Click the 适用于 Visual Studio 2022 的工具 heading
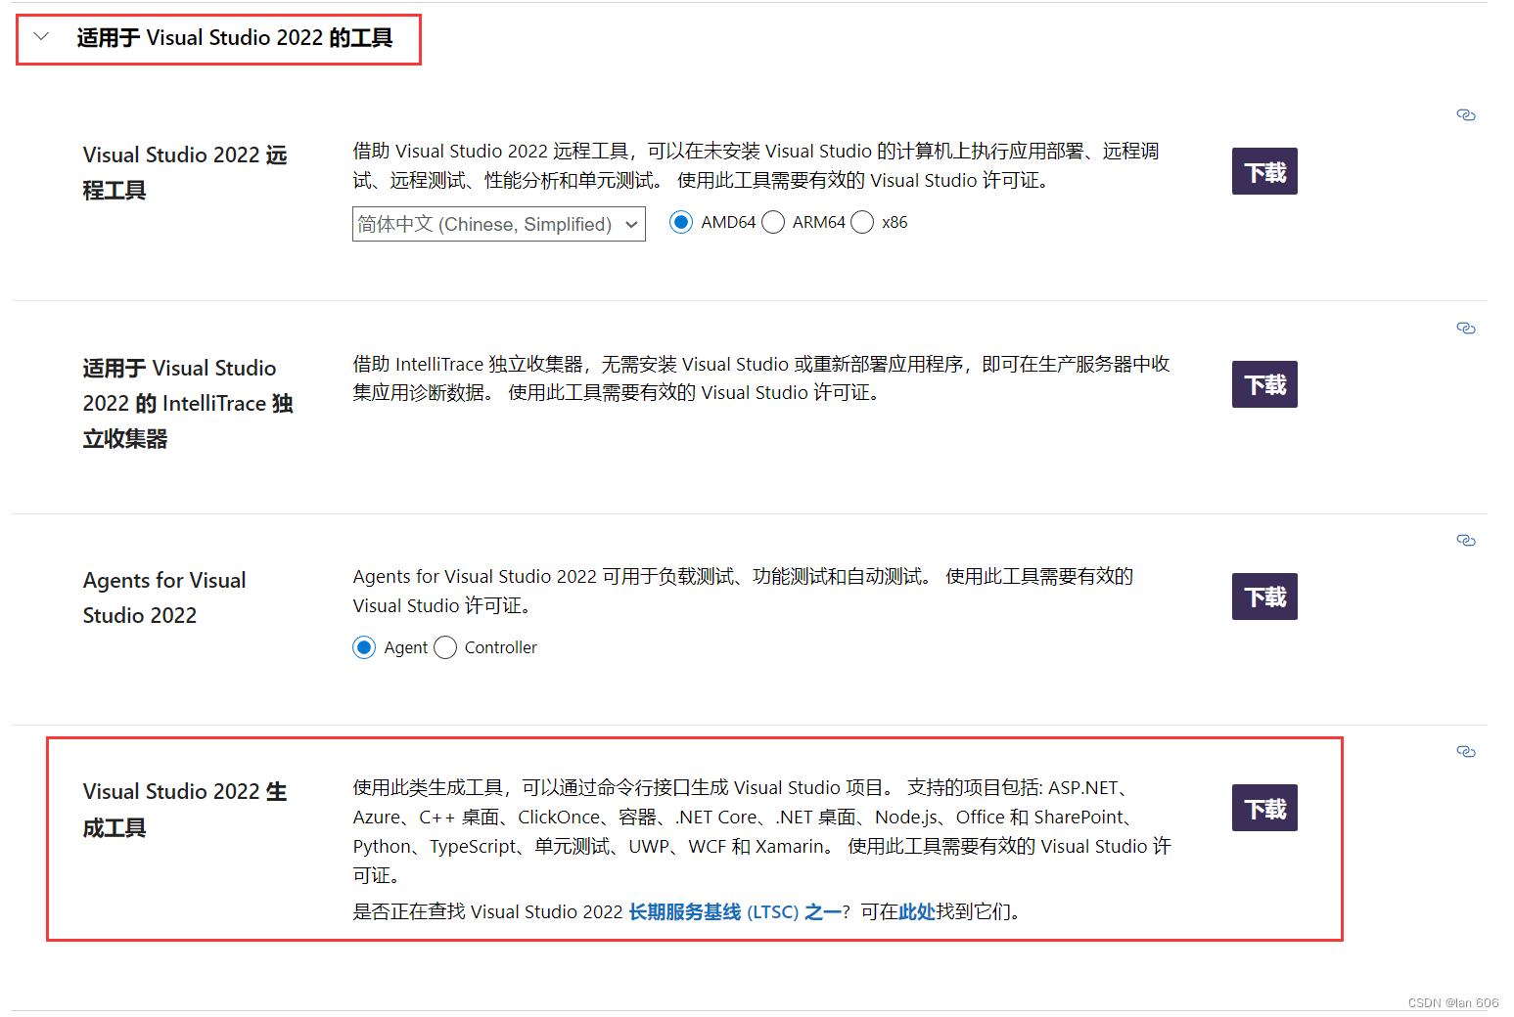This screenshot has width=1514, height=1017. coord(235,38)
